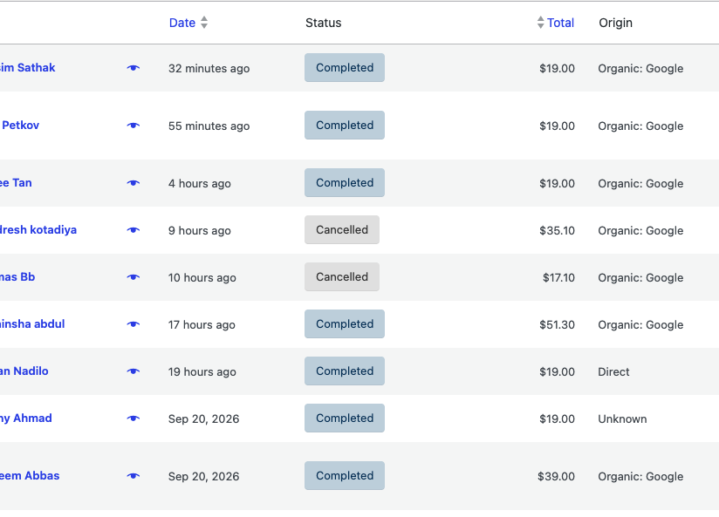Click the '55 minutes ago' date

(x=209, y=126)
